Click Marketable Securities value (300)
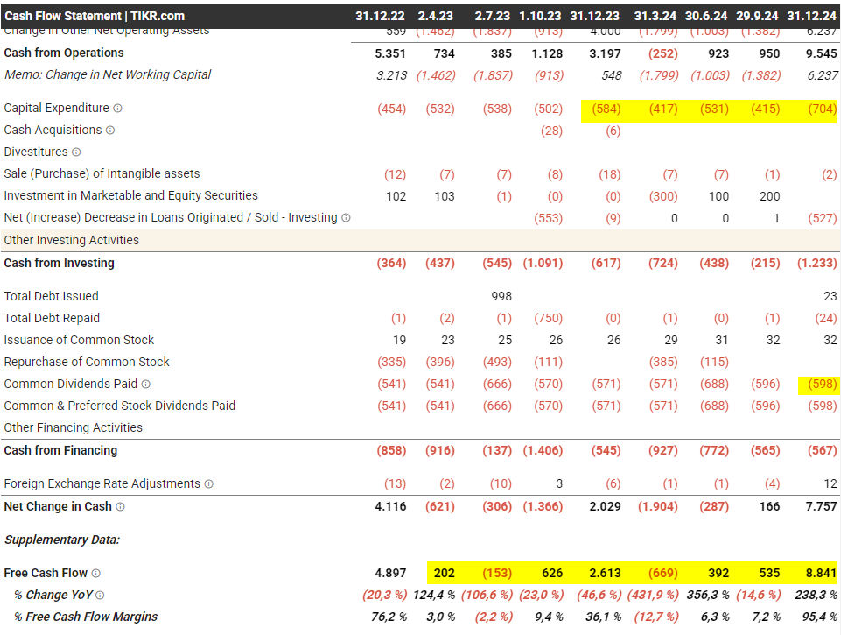Image resolution: width=841 pixels, height=635 pixels. 663,196
